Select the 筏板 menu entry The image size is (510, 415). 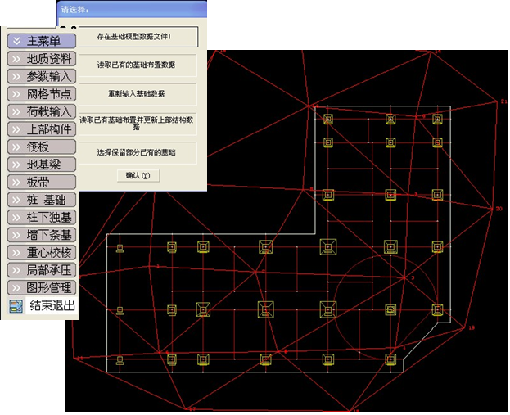point(41,147)
